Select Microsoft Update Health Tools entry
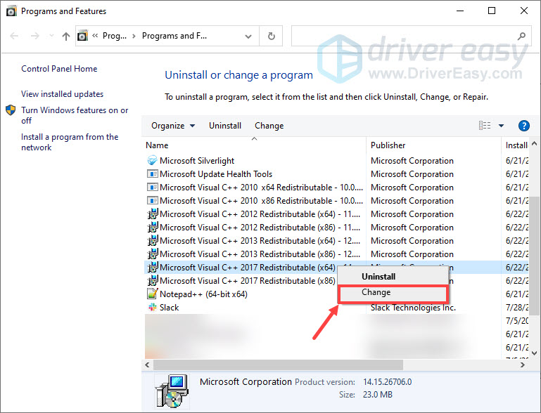The width and height of the screenshot is (541, 413). [x=216, y=174]
